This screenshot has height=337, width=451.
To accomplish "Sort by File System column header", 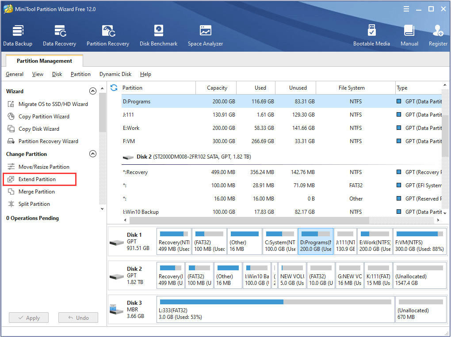I will point(356,87).
